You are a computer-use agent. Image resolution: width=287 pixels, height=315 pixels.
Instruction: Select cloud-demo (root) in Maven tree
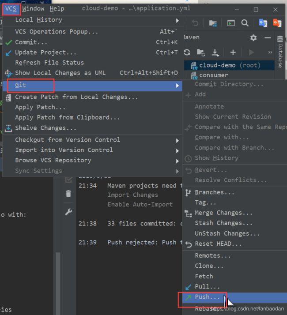pos(229,65)
